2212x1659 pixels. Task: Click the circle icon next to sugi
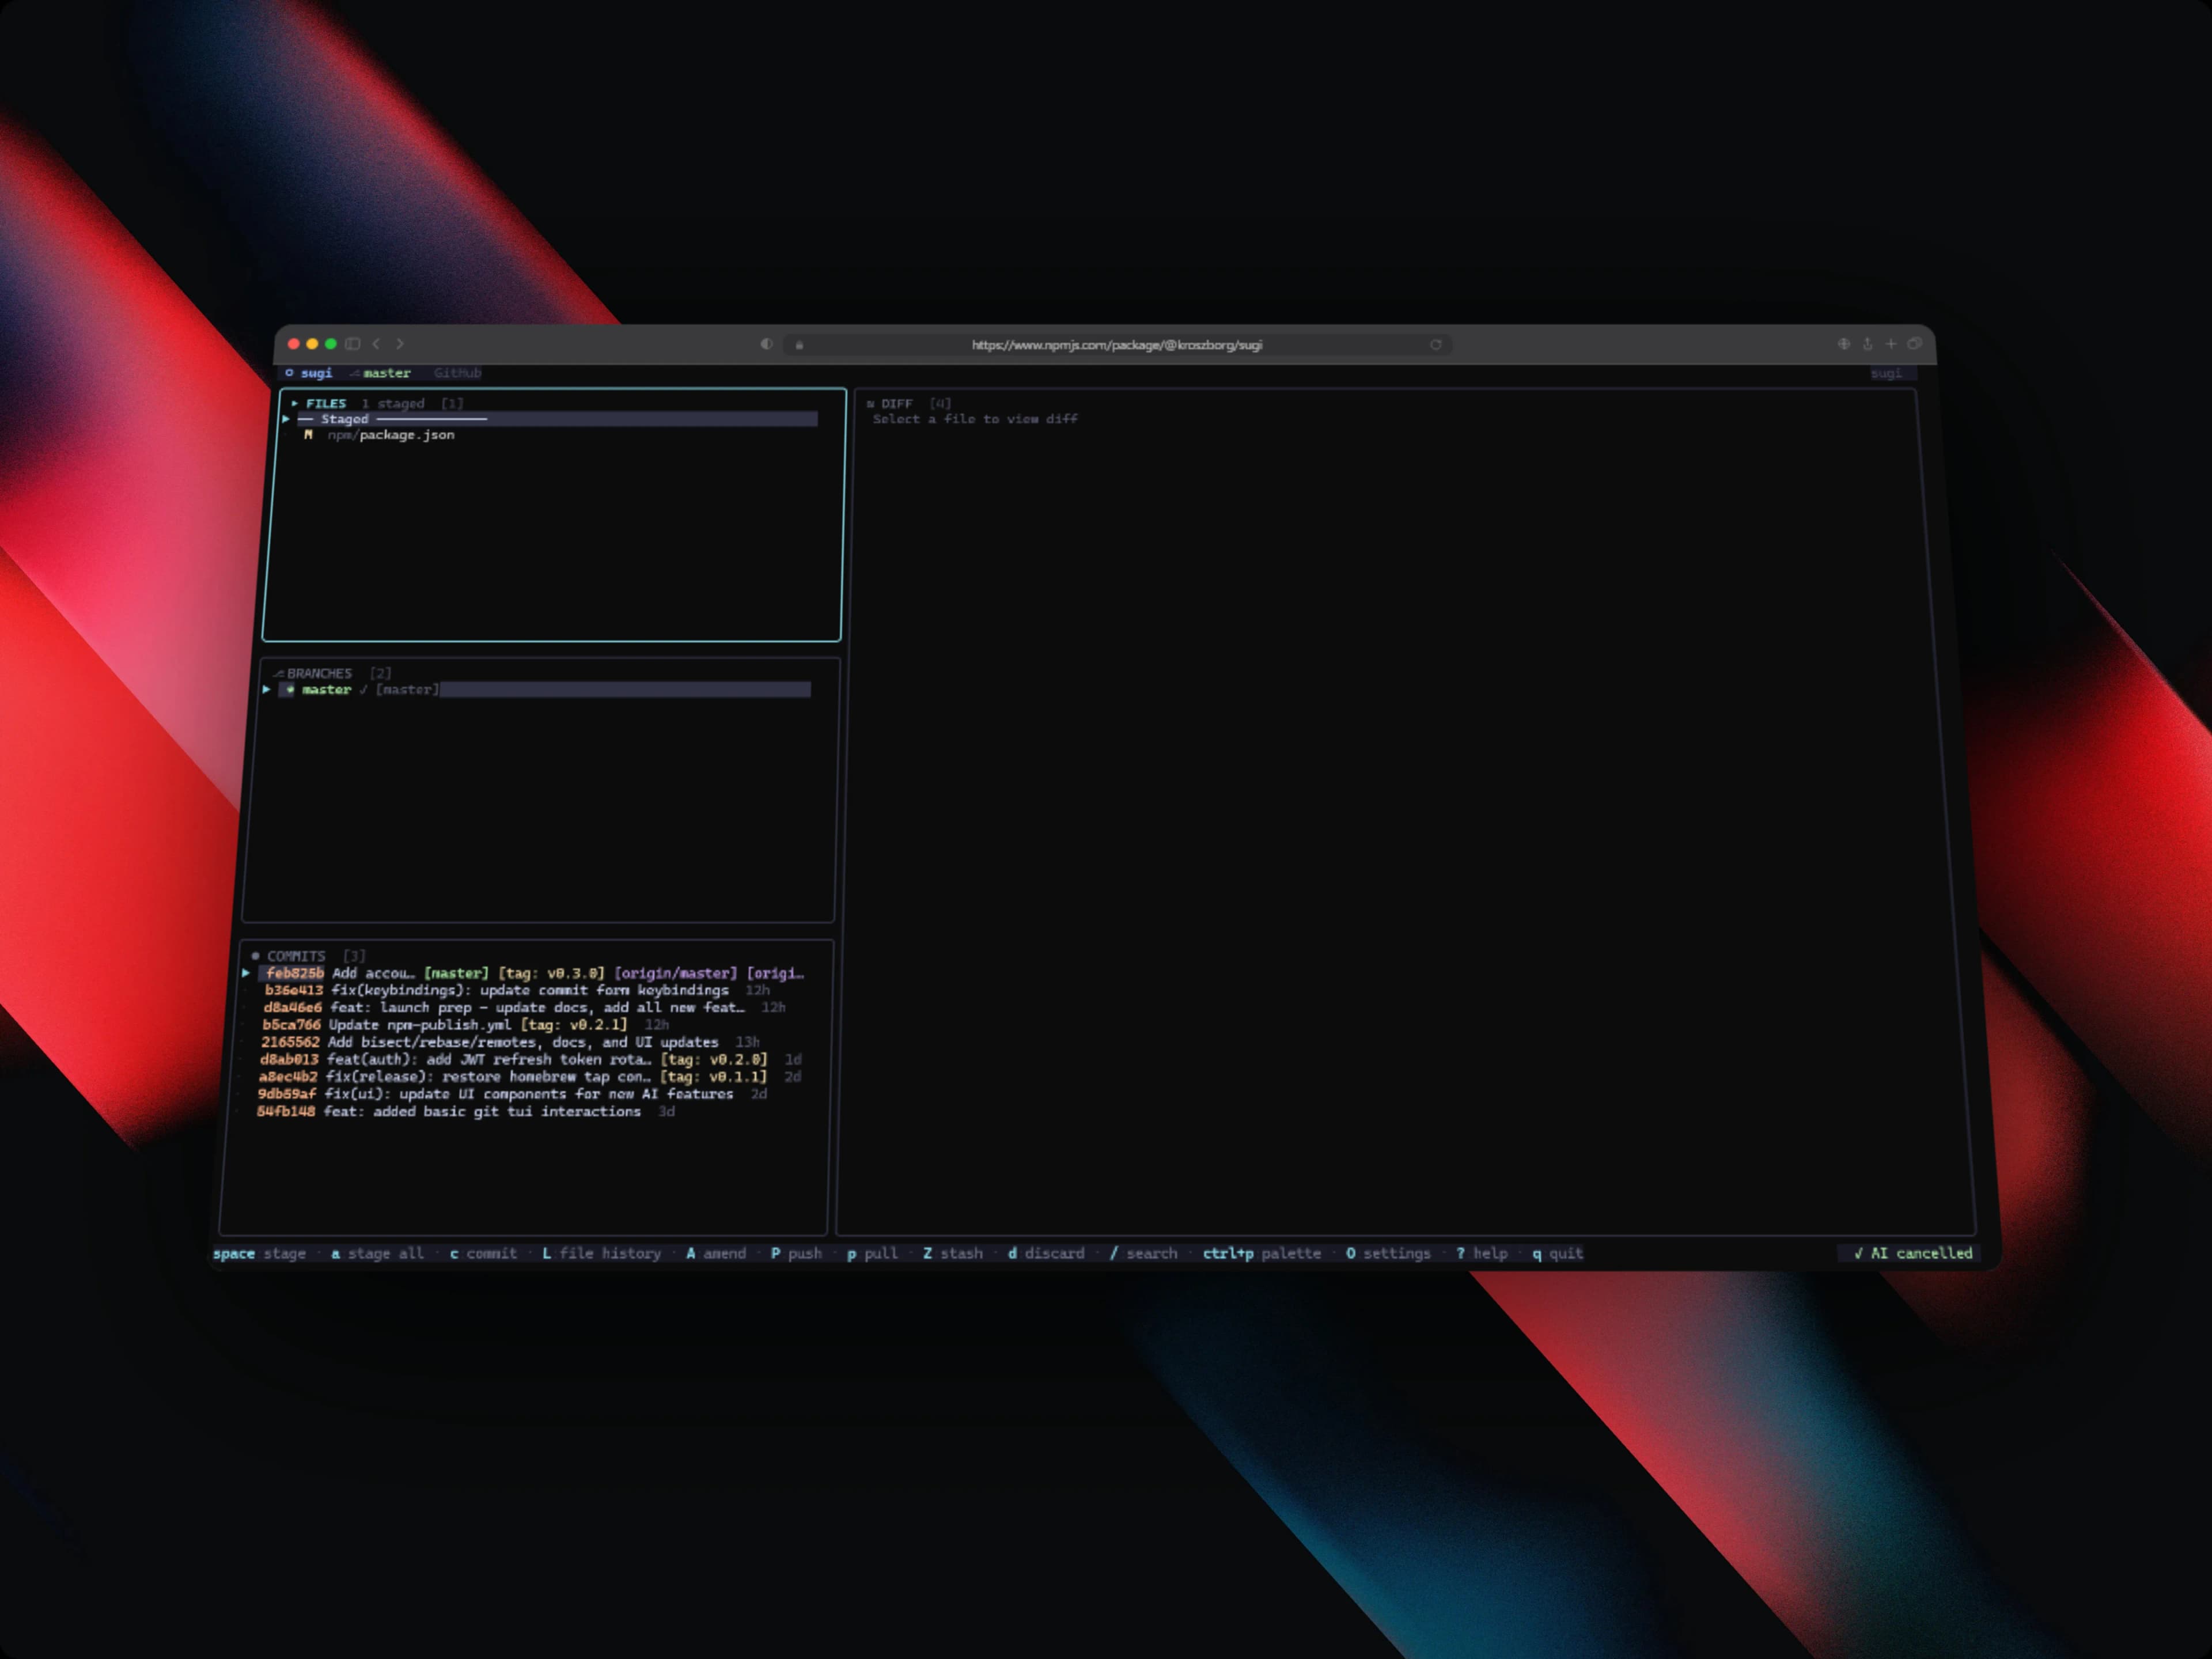[289, 373]
